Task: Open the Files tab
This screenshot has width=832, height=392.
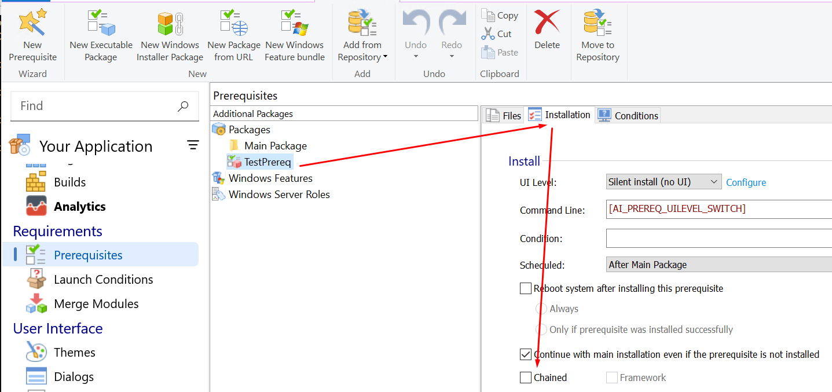Action: point(503,115)
